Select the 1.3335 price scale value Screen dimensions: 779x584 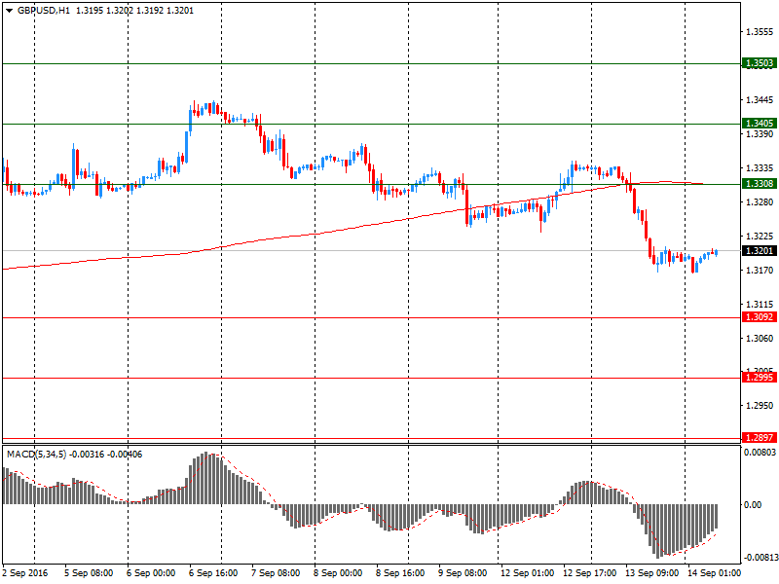pyautogui.click(x=760, y=167)
